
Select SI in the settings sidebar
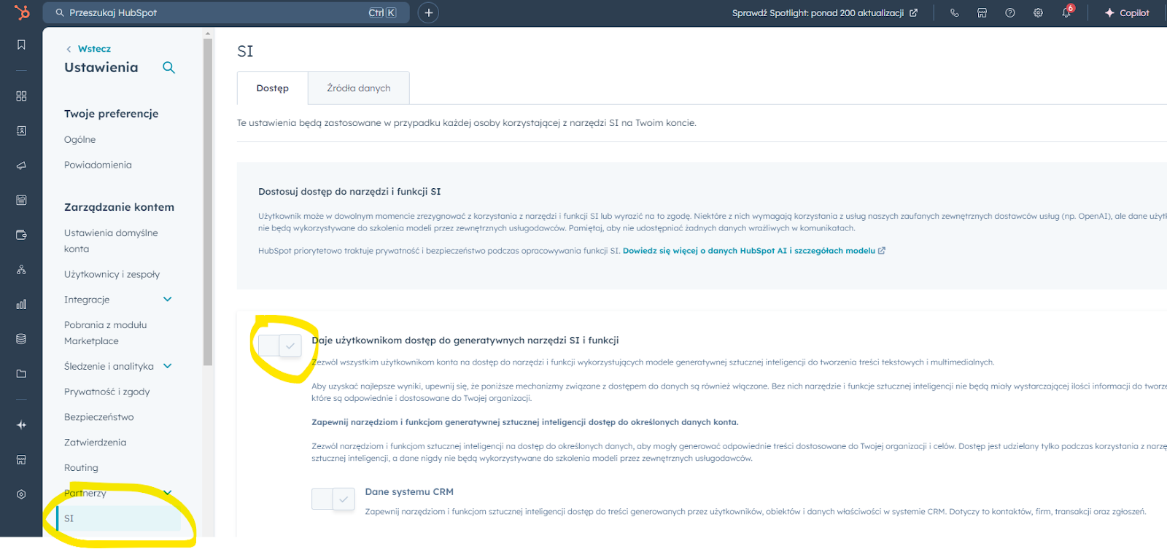[118, 518]
